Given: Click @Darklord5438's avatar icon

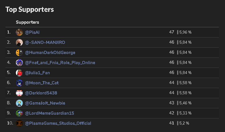Looking at the screenshot, I should pos(19,93).
